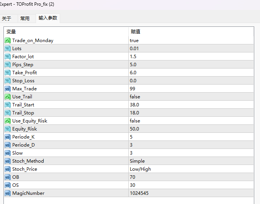The height and width of the screenshot is (204, 260).
Task: Click the Lots double type icon
Action: tap(8, 49)
